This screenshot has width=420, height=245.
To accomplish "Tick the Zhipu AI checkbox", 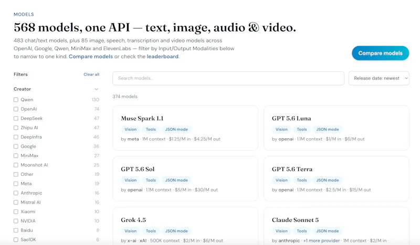I will pos(16,128).
